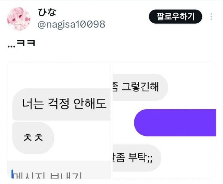Click the 너는 걱정 안해도 message bubble

point(61,104)
